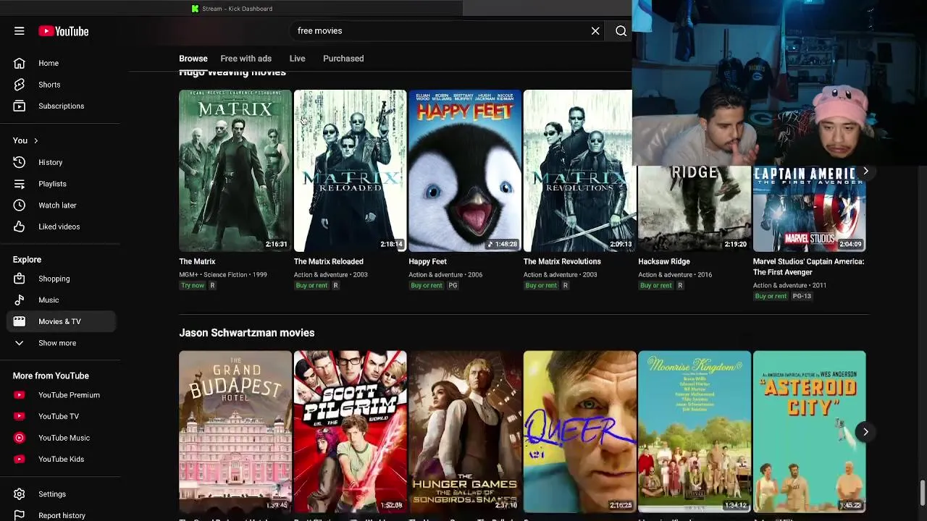Click the Shopping bag icon
927x521 pixels.
pos(20,279)
